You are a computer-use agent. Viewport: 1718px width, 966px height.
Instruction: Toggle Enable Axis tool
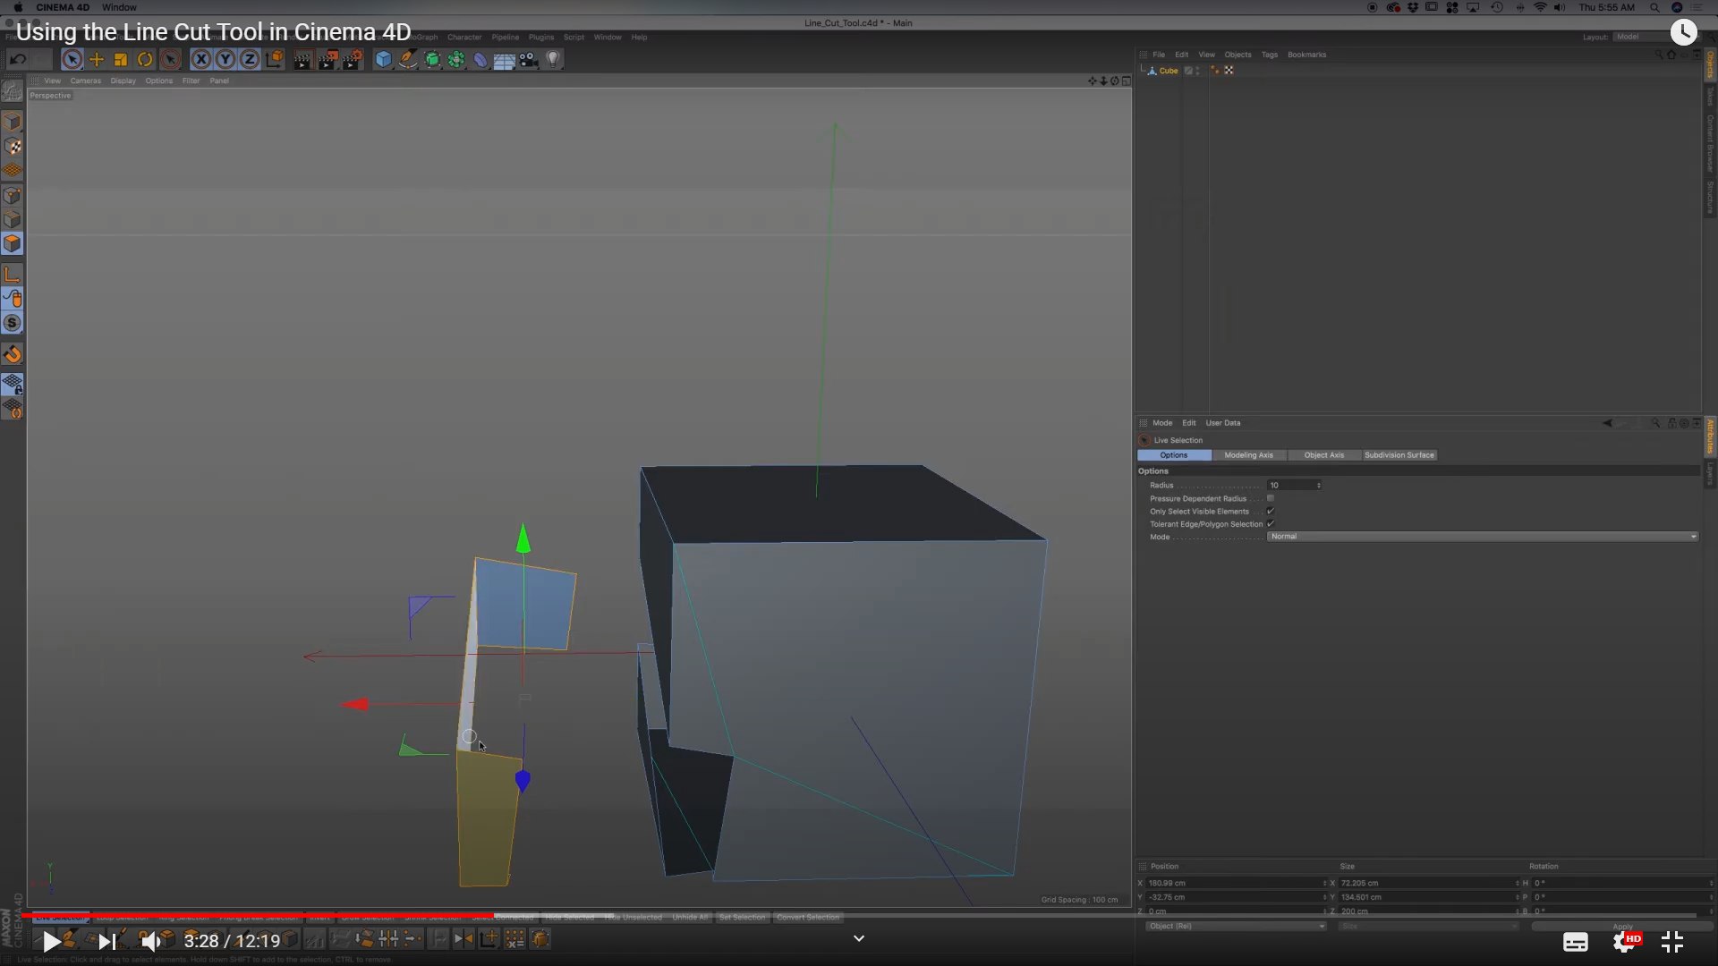pos(13,275)
